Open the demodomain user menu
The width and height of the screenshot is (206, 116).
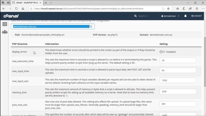tap(170, 16)
